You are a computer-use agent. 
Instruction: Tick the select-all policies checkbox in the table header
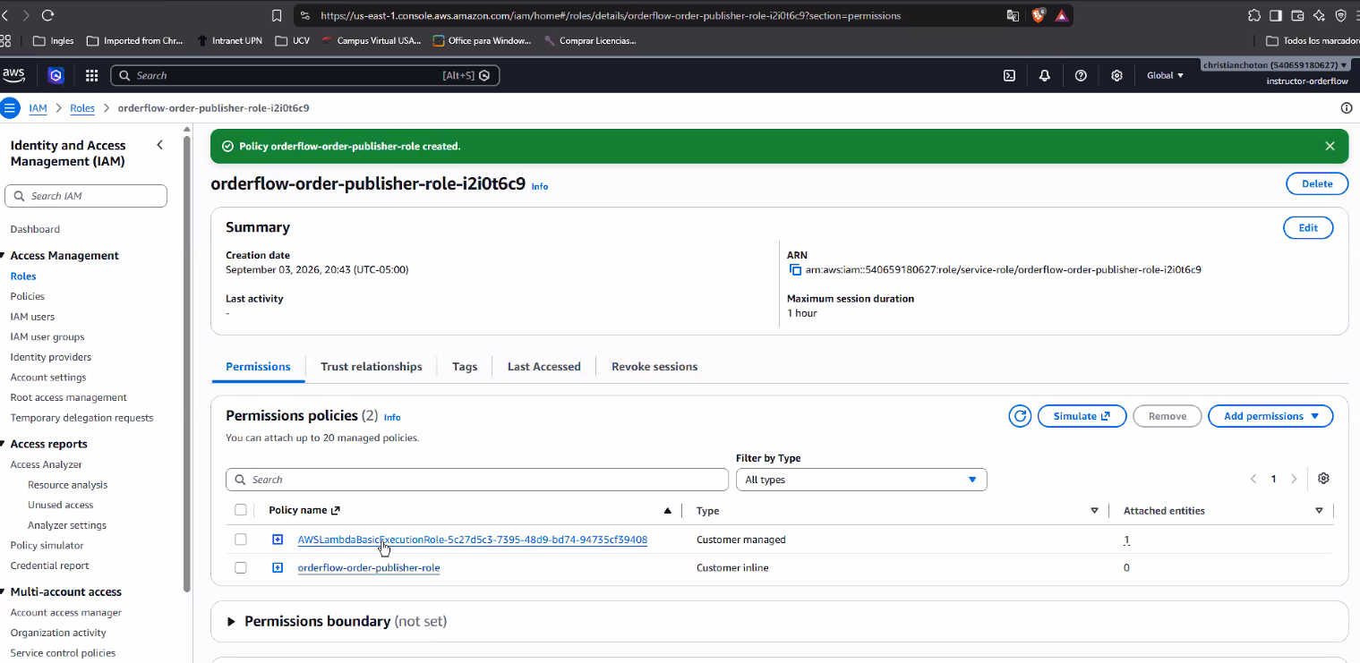pyautogui.click(x=240, y=510)
